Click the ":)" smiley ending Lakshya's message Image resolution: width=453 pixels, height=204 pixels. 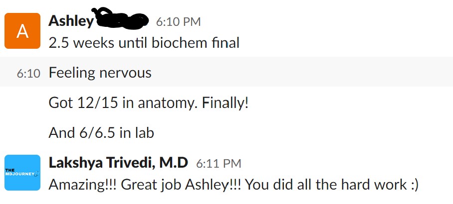coord(414,185)
